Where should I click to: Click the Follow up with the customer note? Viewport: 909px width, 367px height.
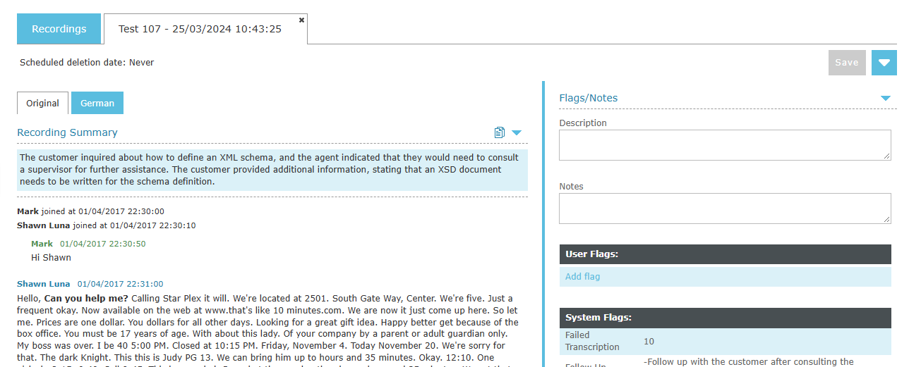click(x=749, y=362)
